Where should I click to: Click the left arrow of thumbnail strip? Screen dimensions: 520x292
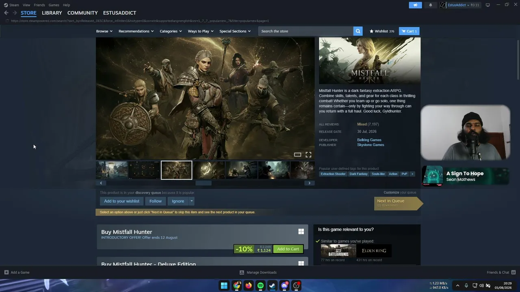point(101,183)
